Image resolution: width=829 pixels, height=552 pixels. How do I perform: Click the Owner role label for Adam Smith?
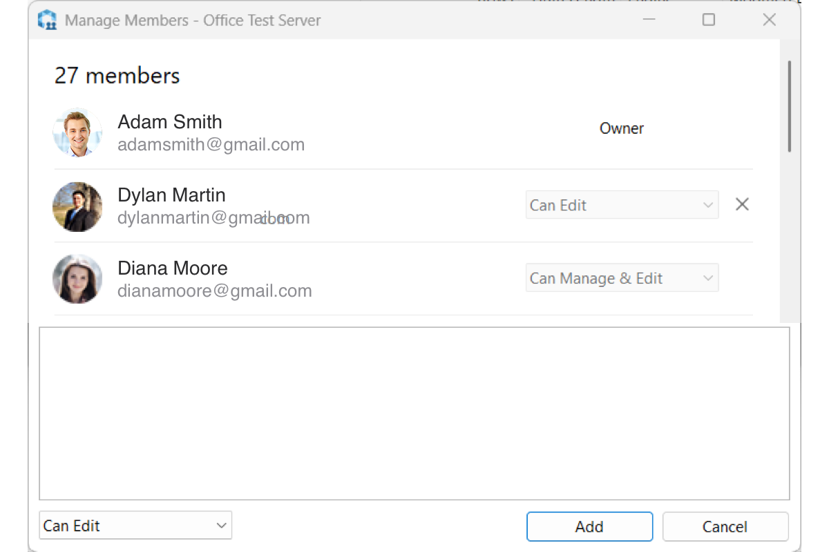(622, 128)
